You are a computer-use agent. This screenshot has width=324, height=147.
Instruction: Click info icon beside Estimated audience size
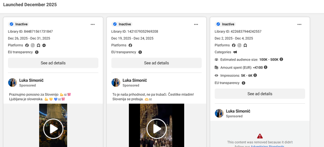[281, 60]
